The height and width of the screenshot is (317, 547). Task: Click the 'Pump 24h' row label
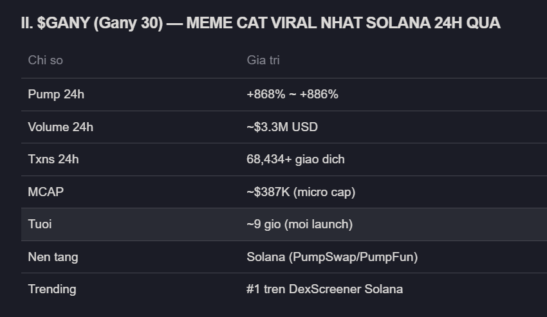click(x=56, y=95)
